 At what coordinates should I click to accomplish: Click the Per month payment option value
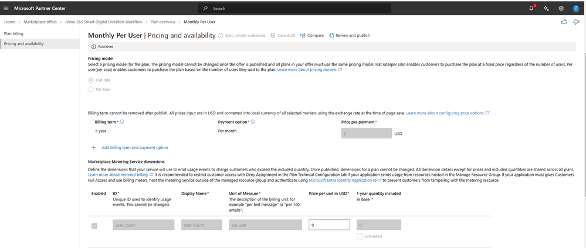(x=227, y=131)
